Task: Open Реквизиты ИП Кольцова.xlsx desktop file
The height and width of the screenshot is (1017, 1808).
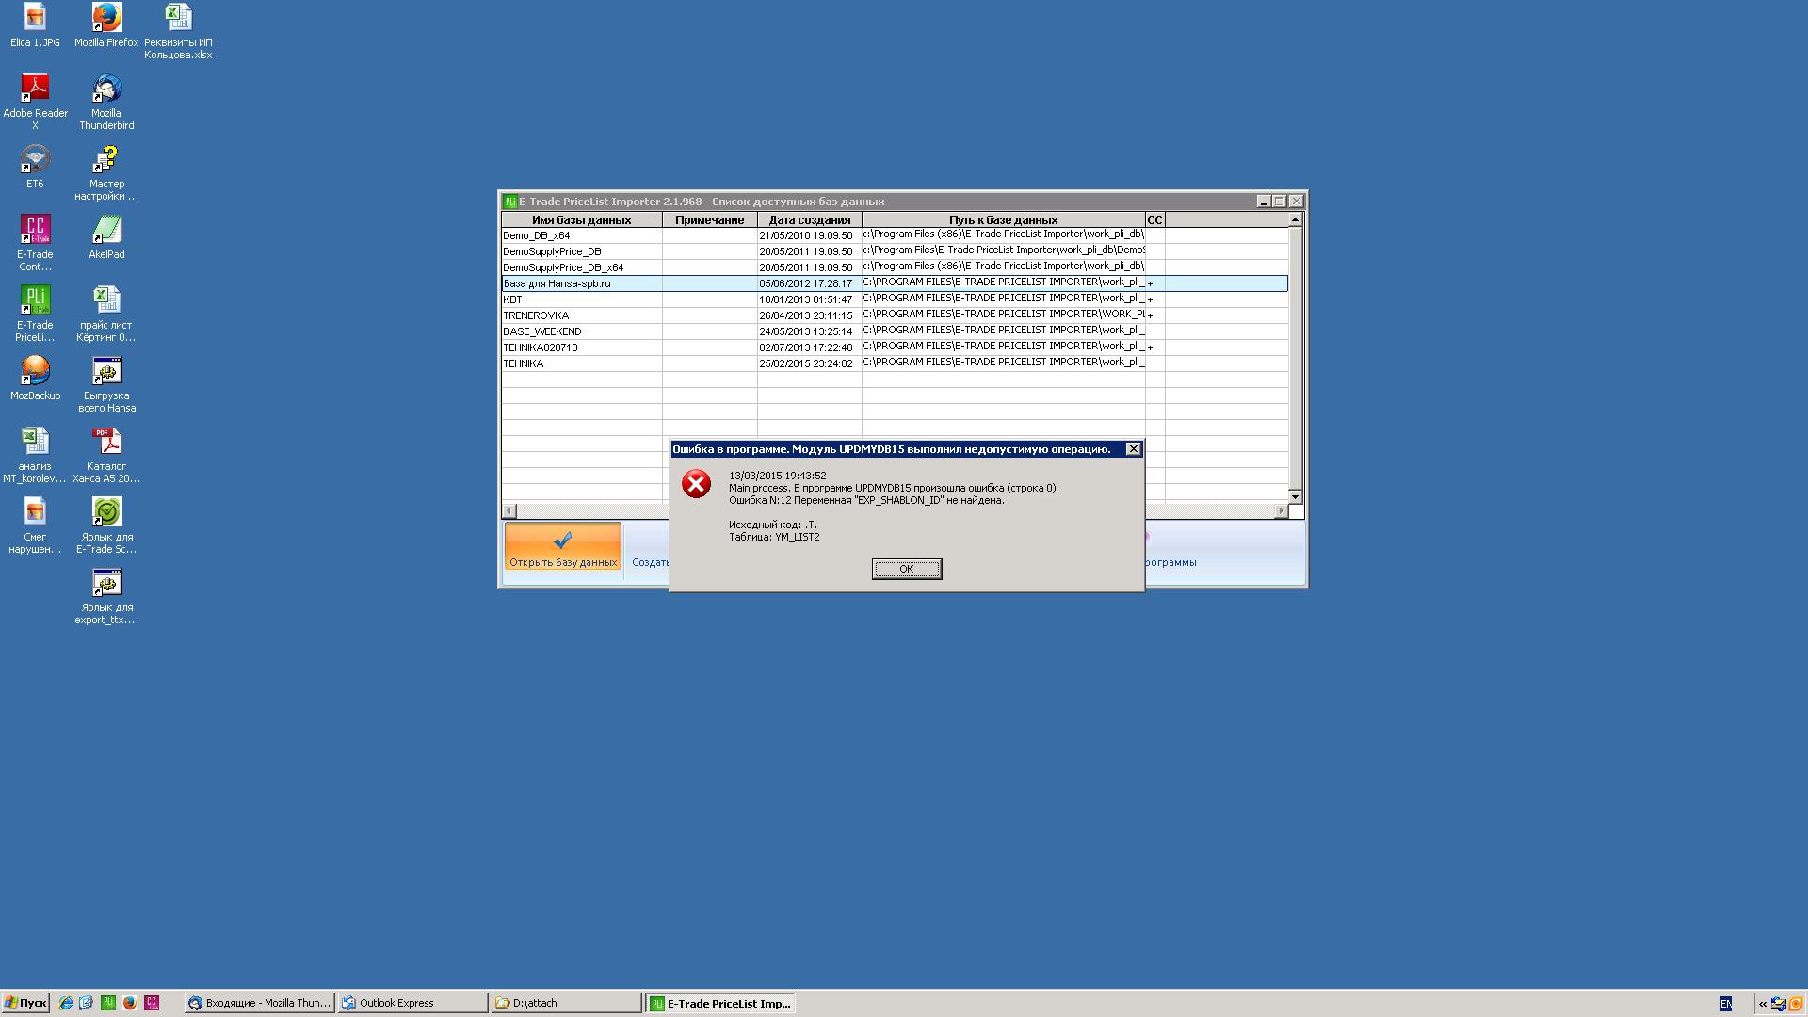Action: point(178,31)
